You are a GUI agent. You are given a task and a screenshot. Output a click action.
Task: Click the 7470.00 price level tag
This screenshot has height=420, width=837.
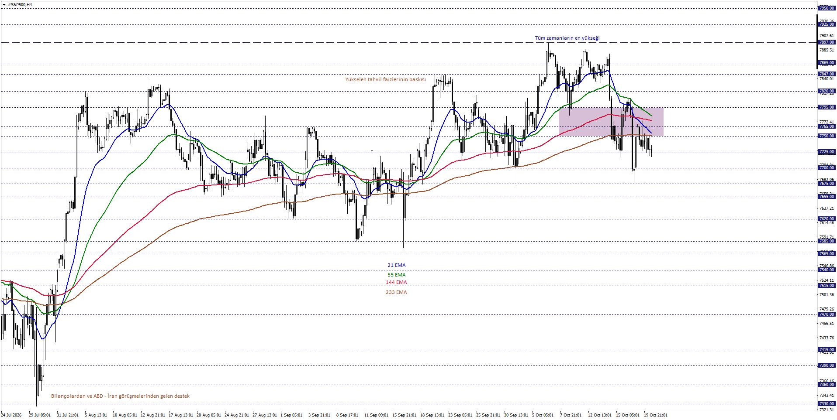coord(827,314)
